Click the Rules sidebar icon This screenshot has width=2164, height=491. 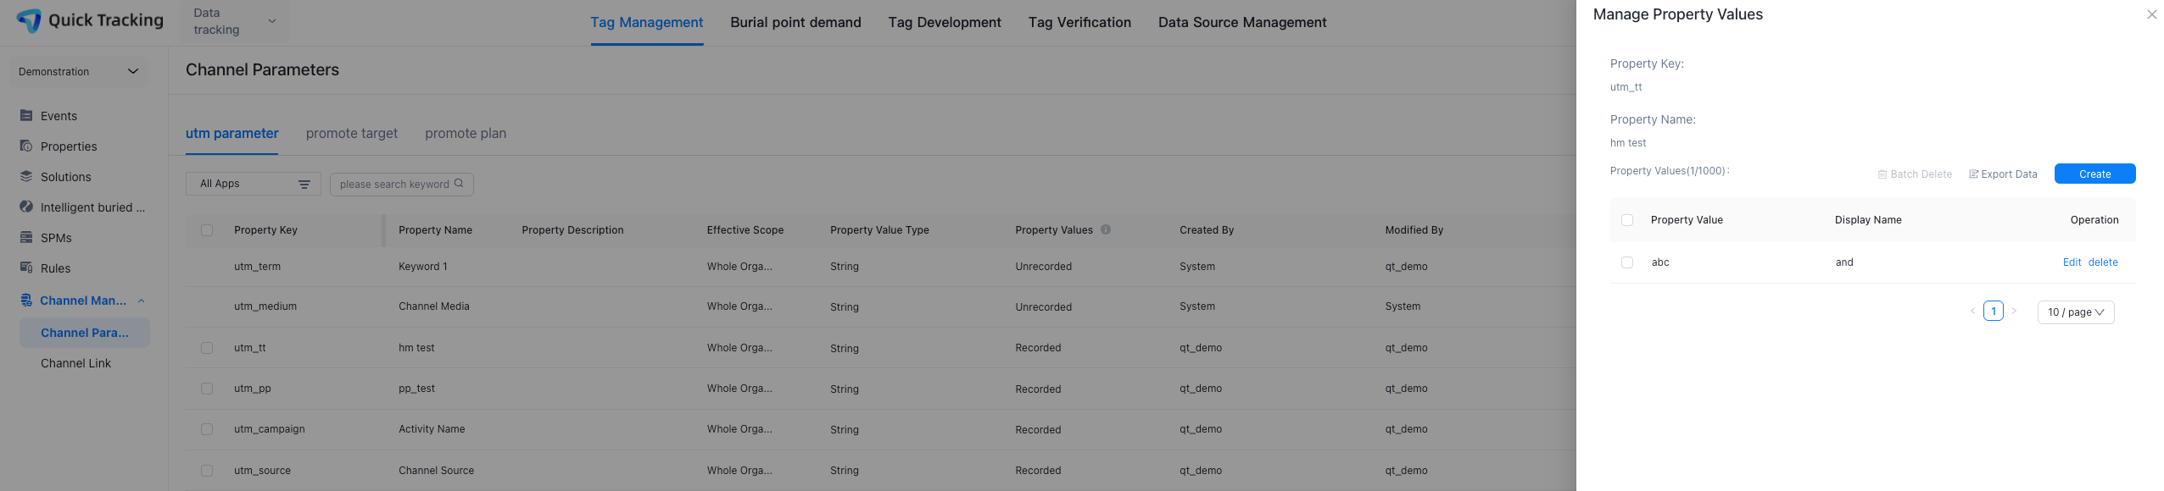[26, 268]
